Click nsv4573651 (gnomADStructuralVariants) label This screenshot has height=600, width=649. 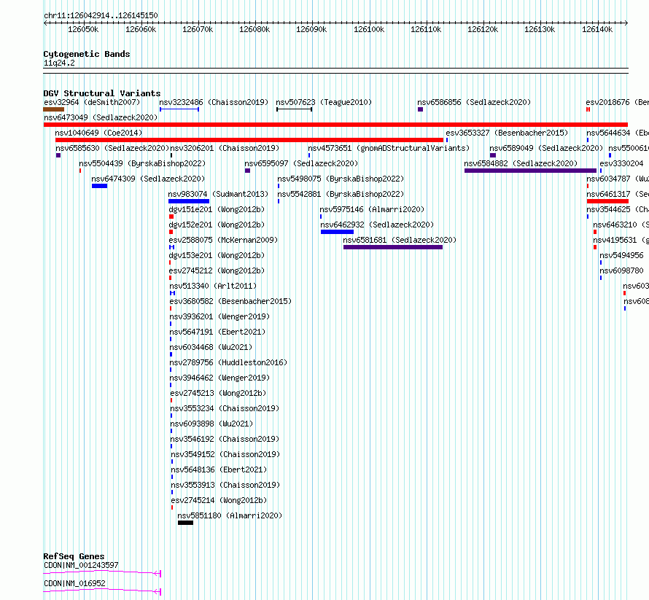[389, 148]
